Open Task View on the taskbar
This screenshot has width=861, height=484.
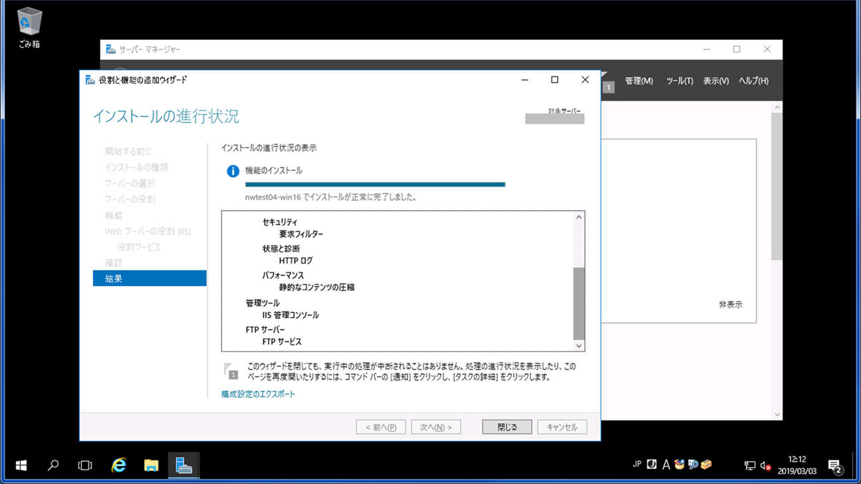(x=85, y=465)
